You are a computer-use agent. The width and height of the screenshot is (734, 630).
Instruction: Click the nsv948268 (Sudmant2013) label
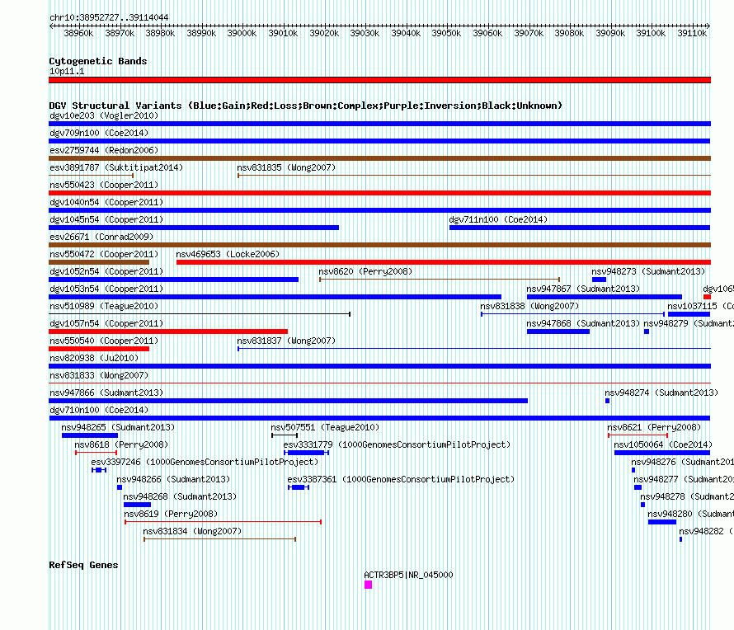click(180, 496)
